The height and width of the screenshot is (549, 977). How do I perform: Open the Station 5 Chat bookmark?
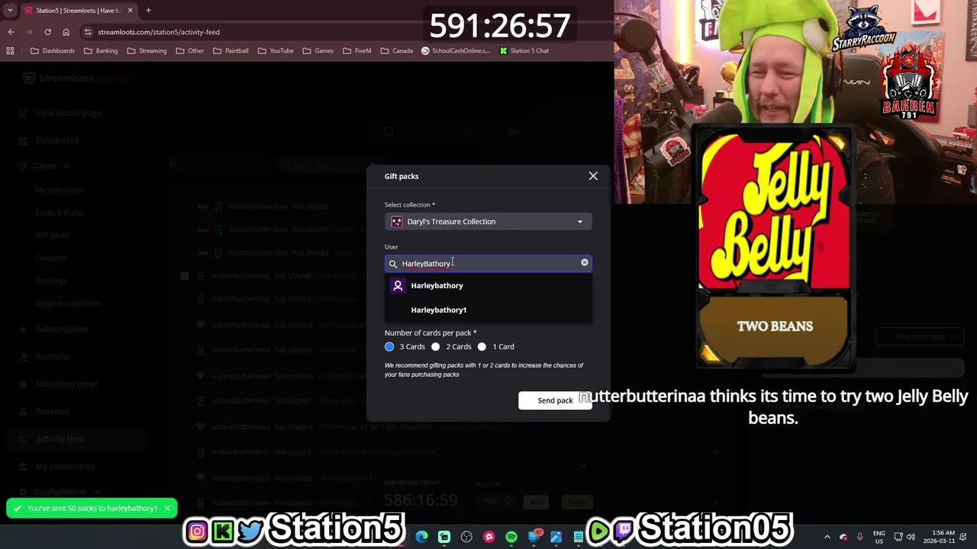(524, 51)
